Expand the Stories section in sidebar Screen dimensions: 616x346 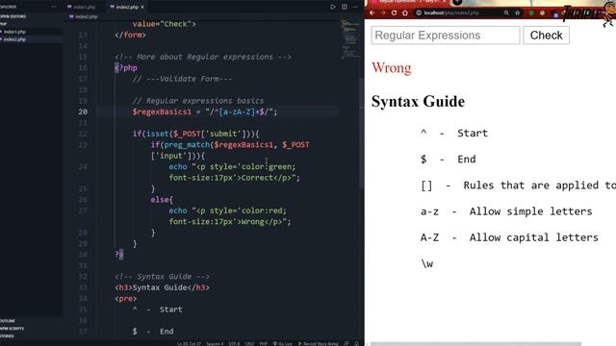7,335
